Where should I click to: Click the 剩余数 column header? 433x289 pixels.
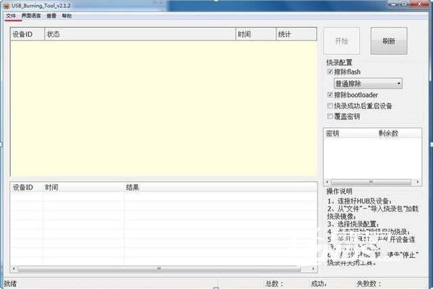coord(388,133)
